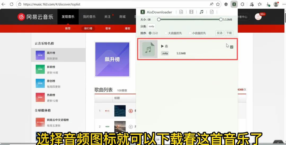Viewport: 286px width, 145px height.
Task: Add page to favorites with star icon
Action: point(218,4)
